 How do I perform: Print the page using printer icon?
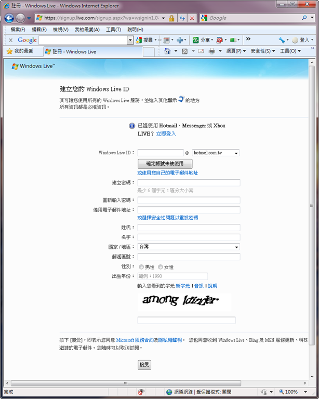(211, 51)
